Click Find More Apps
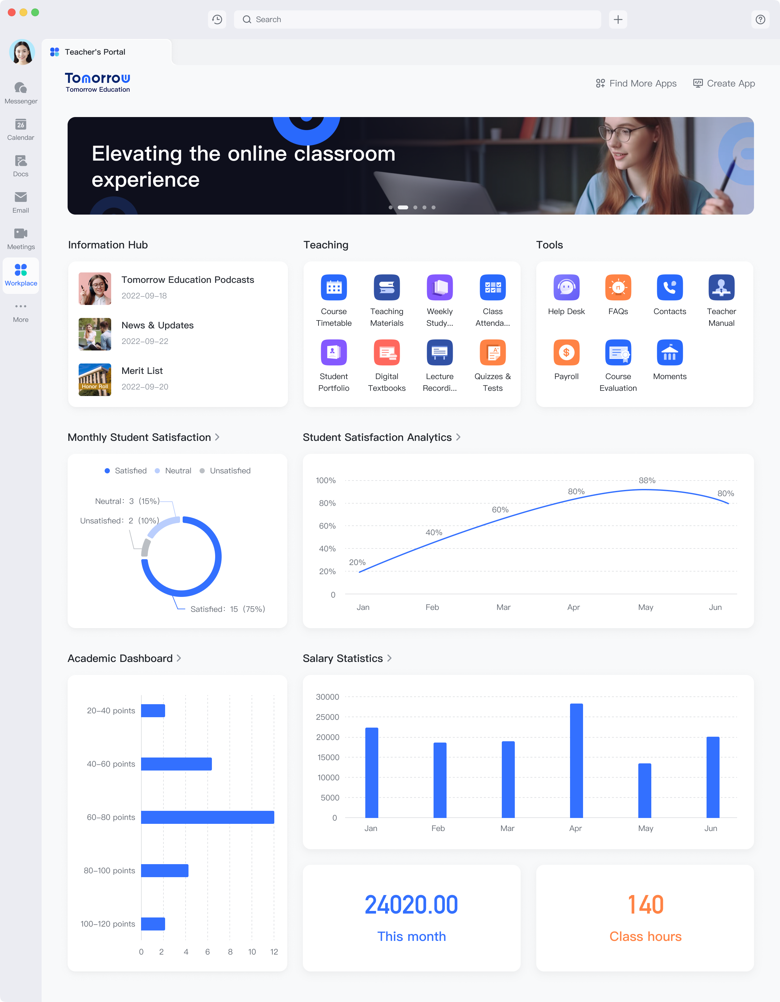This screenshot has height=1002, width=780. (636, 84)
